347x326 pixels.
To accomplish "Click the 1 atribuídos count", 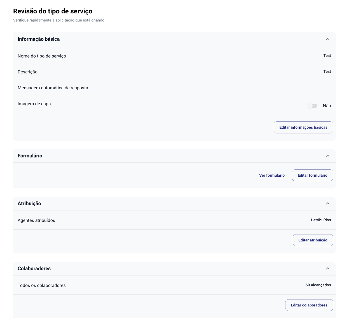I will (320, 220).
